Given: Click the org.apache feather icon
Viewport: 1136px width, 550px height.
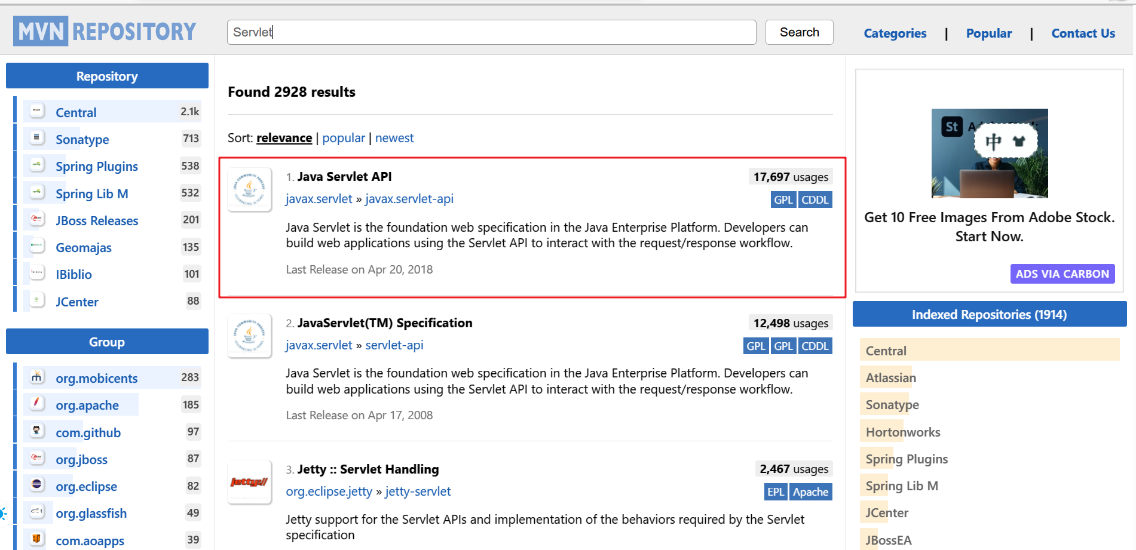Looking at the screenshot, I should (37, 403).
